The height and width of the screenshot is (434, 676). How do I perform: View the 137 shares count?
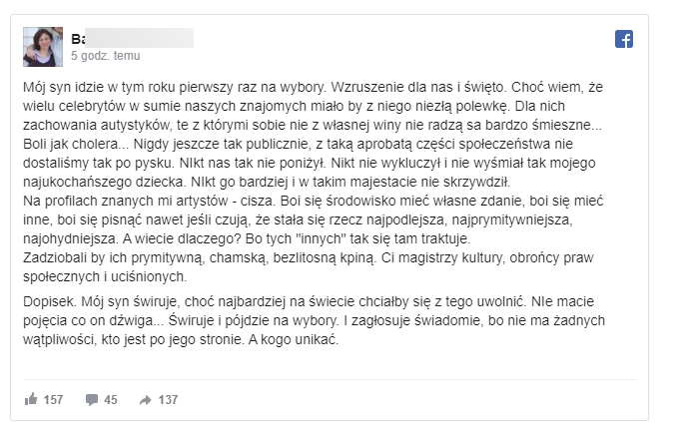click(168, 399)
